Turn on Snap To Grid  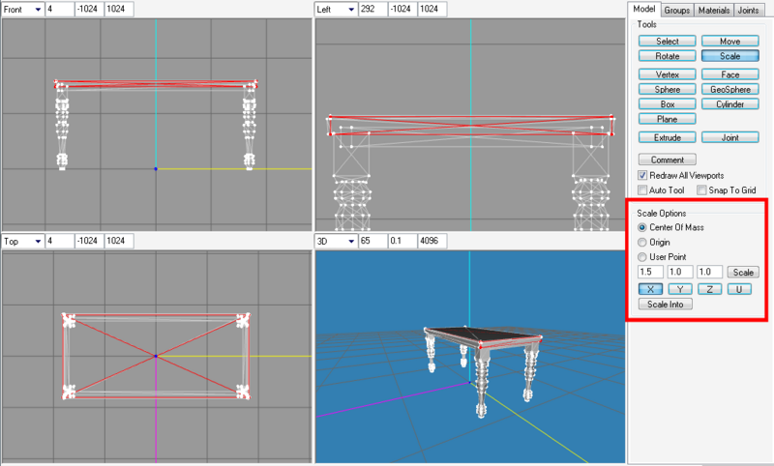click(702, 190)
